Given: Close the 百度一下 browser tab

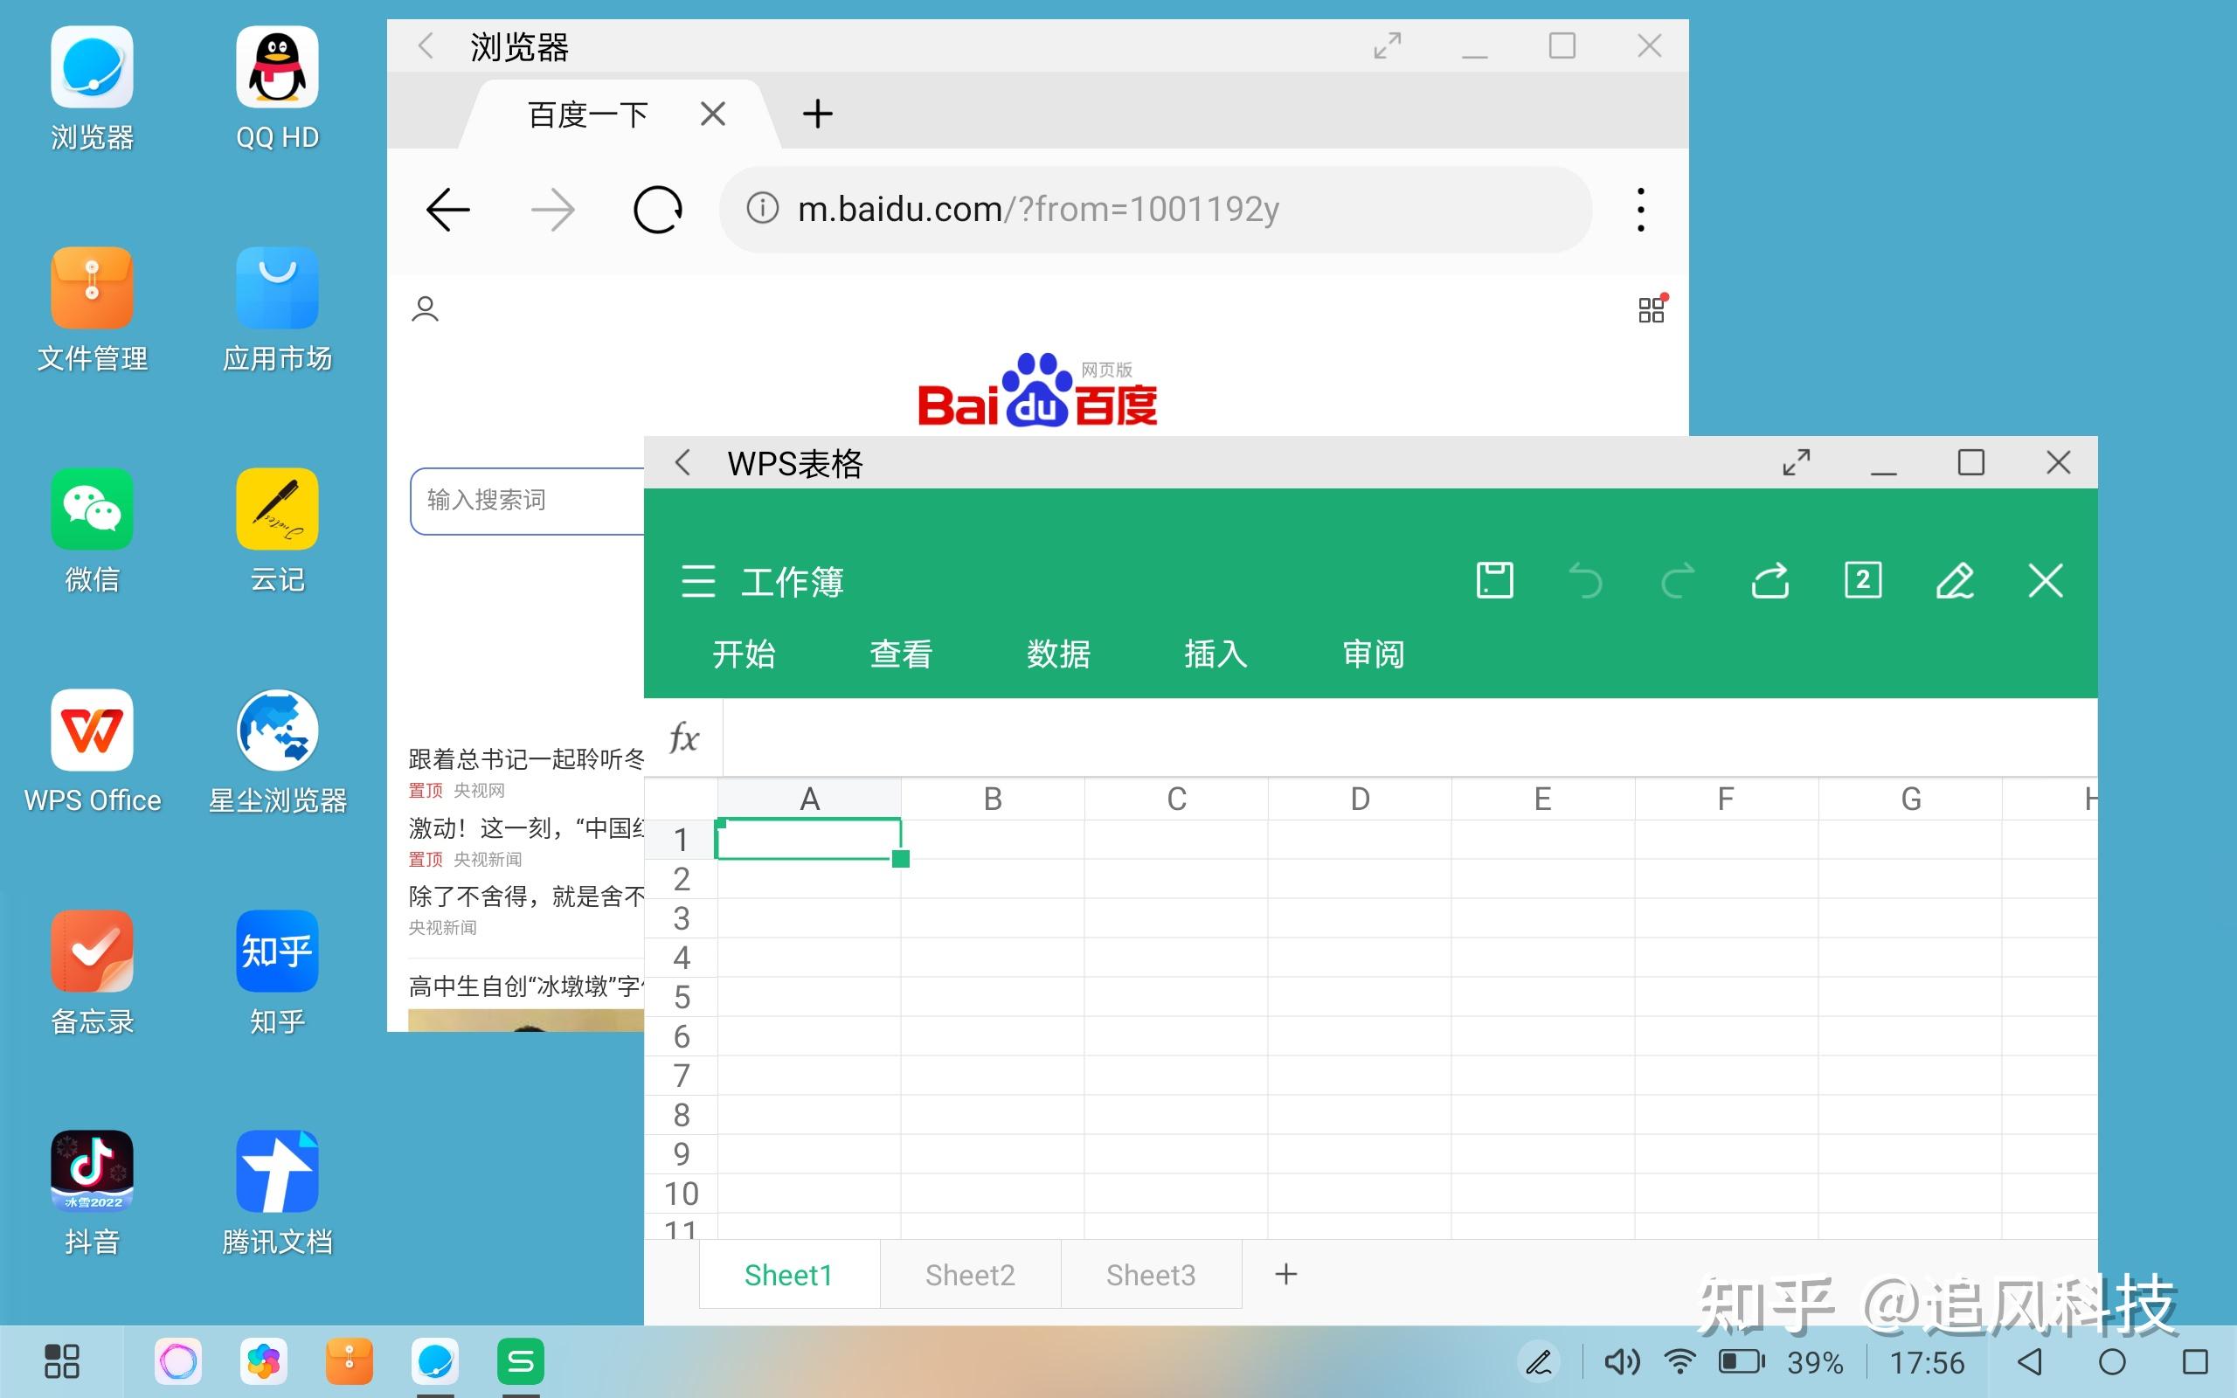Looking at the screenshot, I should pyautogui.click(x=713, y=114).
